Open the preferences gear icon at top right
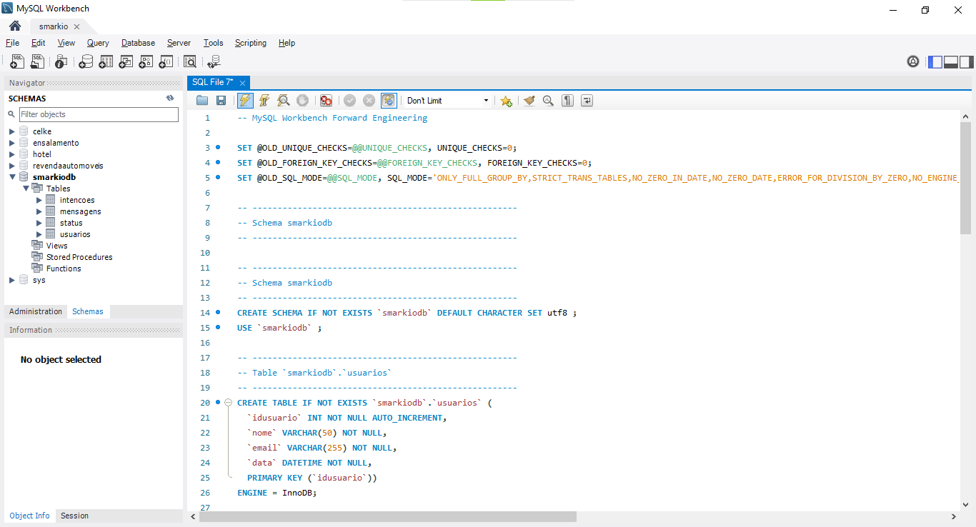976x527 pixels. [x=913, y=61]
